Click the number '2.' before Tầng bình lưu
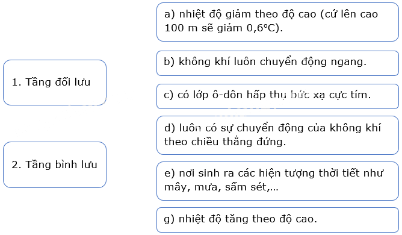 (16, 165)
